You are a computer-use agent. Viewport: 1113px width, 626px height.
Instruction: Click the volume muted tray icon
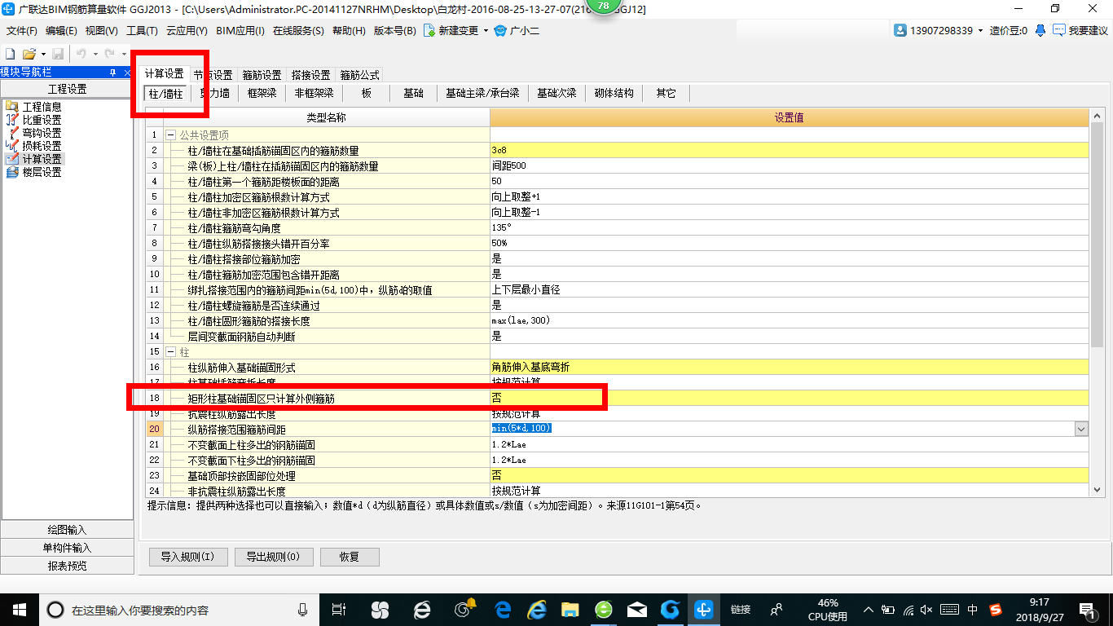coord(926,609)
